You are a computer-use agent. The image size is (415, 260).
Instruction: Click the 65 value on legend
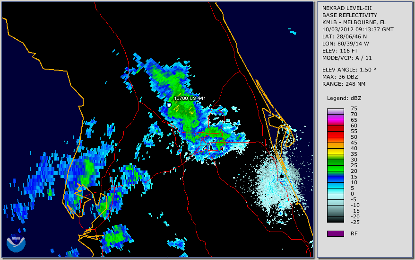[x=354, y=120]
